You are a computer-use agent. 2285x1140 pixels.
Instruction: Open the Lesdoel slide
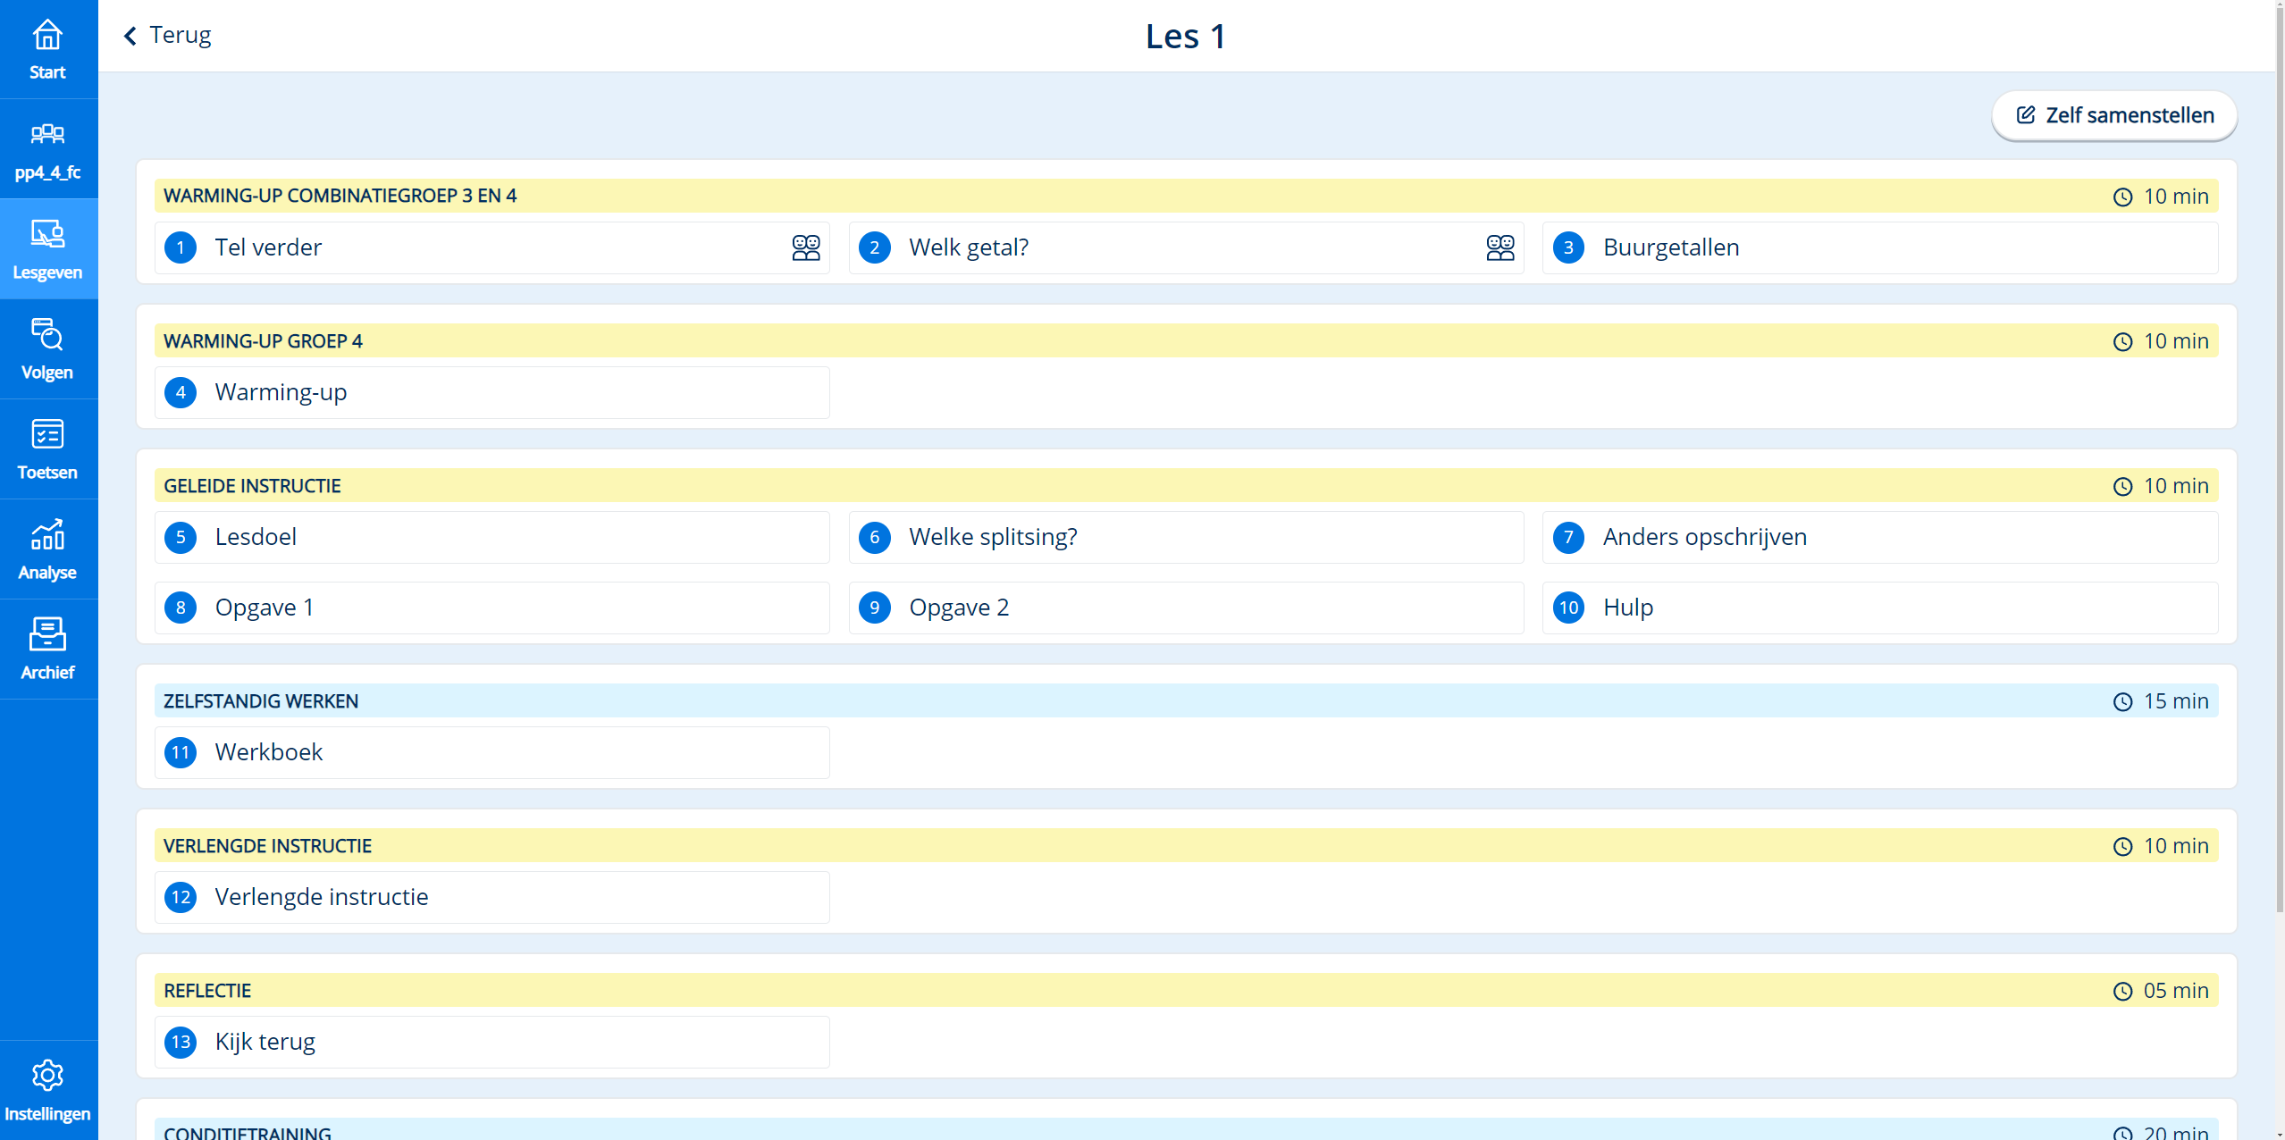(x=492, y=537)
